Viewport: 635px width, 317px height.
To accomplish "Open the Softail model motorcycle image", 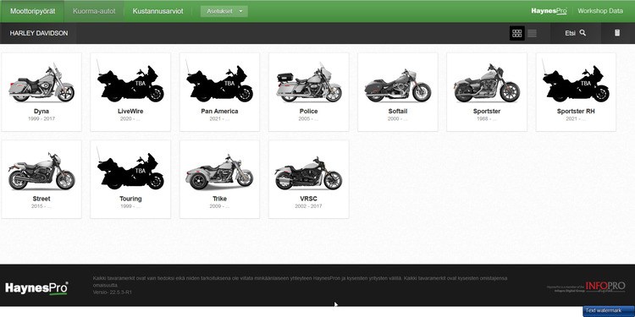I will pos(398,85).
